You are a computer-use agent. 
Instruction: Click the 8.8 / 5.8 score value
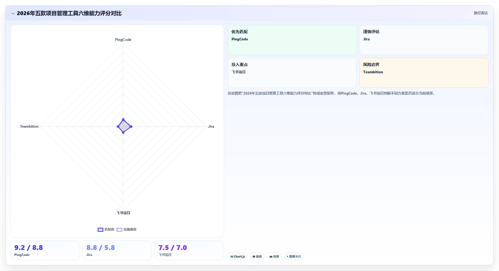point(101,248)
